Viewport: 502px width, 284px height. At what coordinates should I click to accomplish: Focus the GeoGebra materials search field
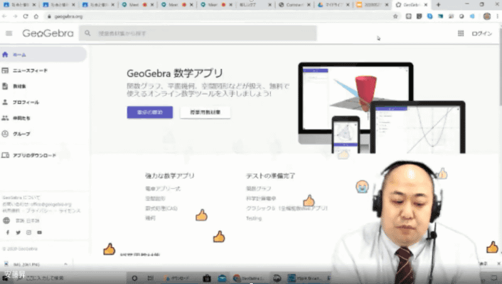198,33
